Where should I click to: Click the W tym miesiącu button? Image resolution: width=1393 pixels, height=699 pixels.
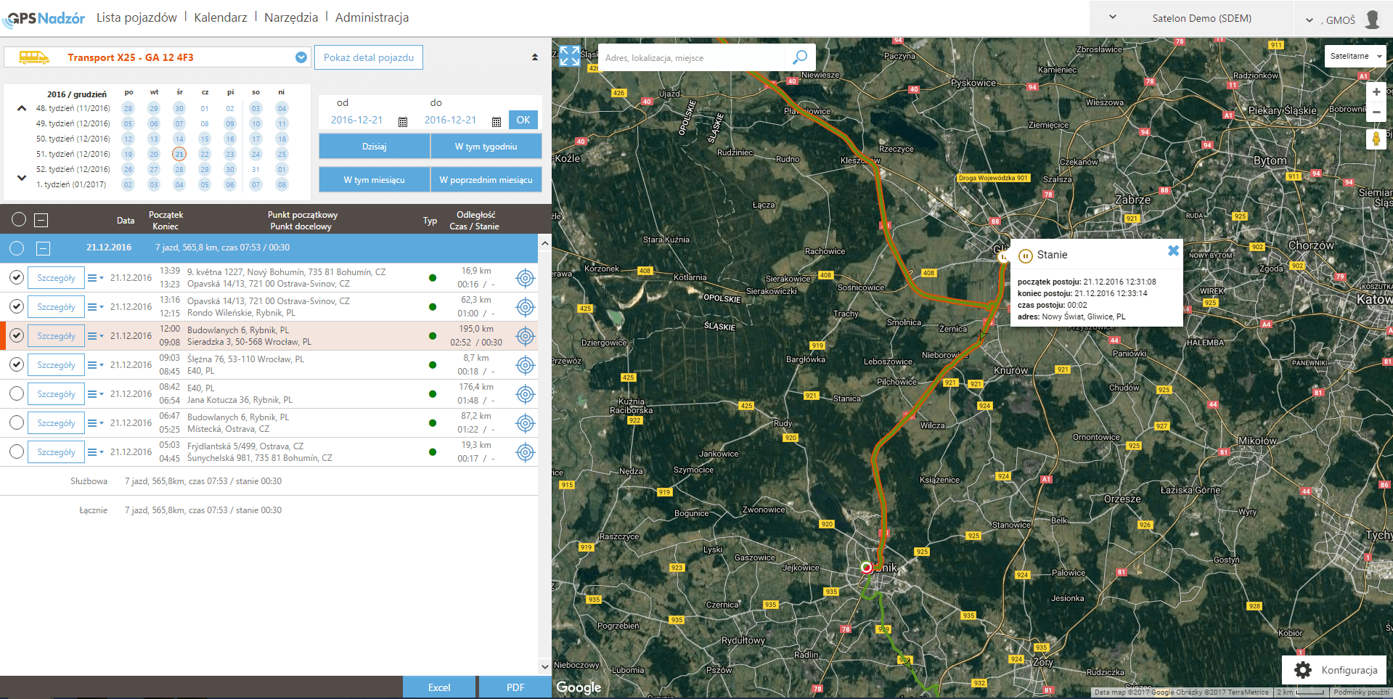pos(375,180)
